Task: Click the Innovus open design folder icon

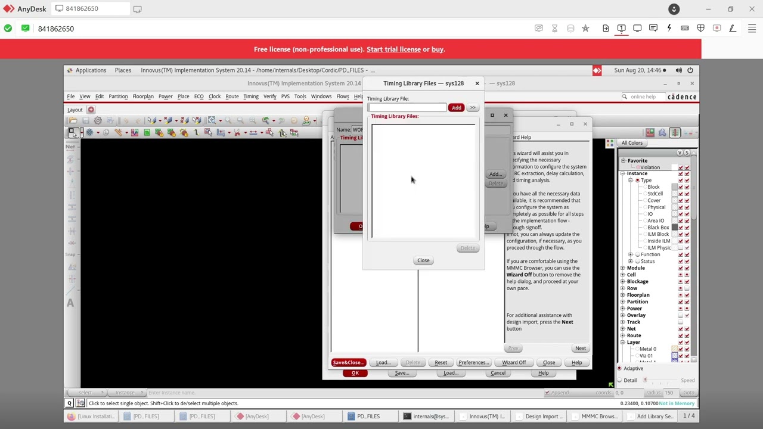Action: pyautogui.click(x=73, y=120)
